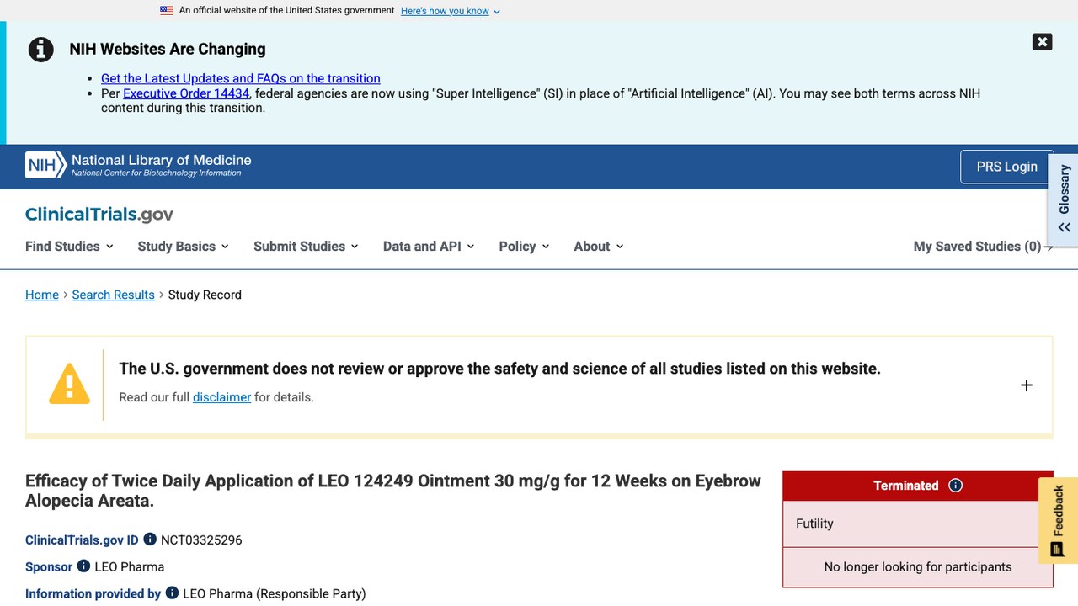Click info icon next to Sponsor label
Image resolution: width=1078 pixels, height=606 pixels.
click(x=83, y=566)
